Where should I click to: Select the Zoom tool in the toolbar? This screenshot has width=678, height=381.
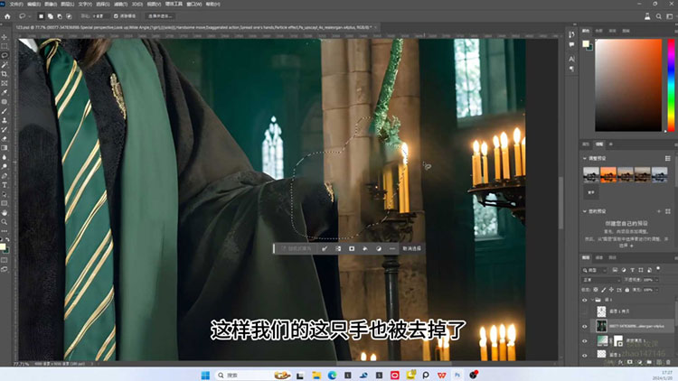5,221
